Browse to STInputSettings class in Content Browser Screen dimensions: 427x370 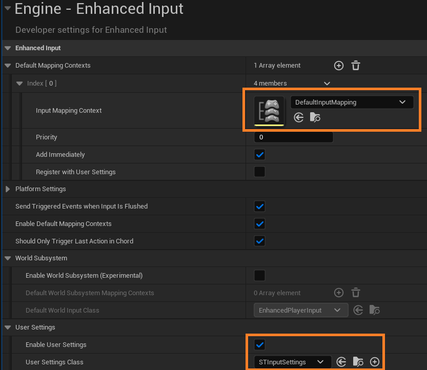coord(358,362)
